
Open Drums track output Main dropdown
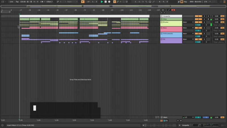point(188,22)
